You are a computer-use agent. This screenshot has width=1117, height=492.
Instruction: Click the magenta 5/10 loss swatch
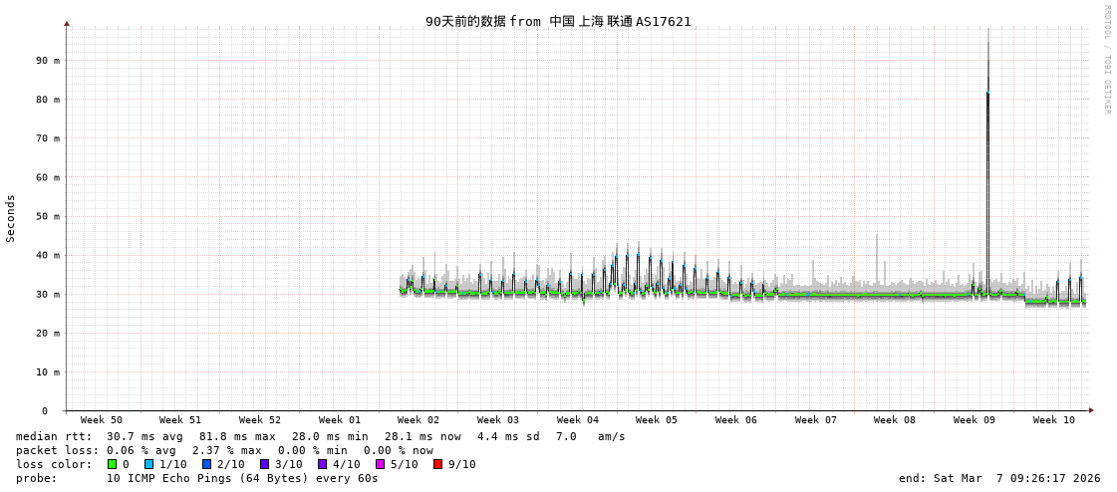(x=380, y=464)
